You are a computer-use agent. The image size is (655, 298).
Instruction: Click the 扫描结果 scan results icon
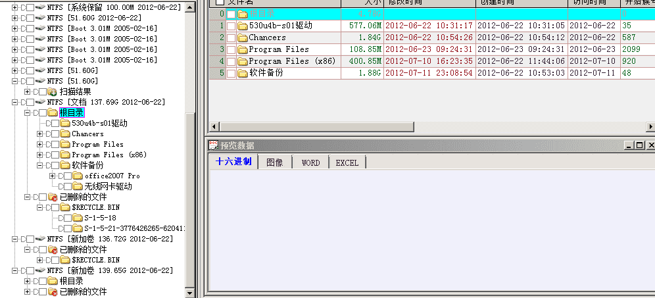(53, 91)
